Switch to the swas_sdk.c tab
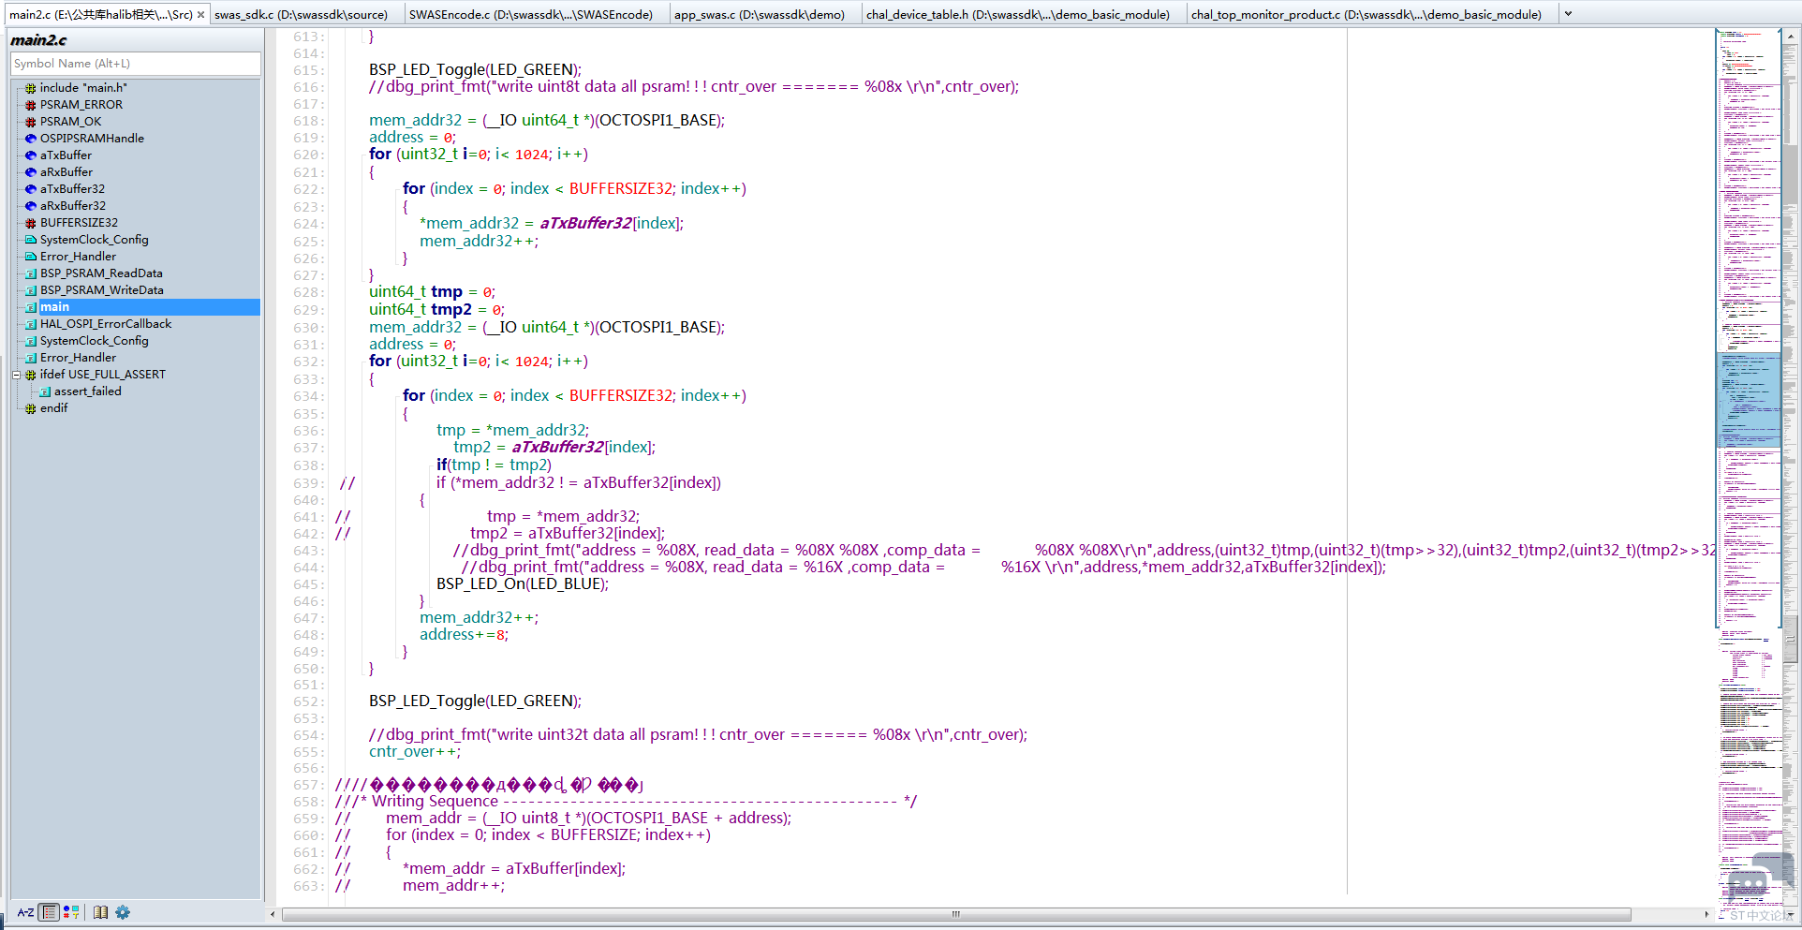Screen dimensions: 1802x930 click(301, 15)
